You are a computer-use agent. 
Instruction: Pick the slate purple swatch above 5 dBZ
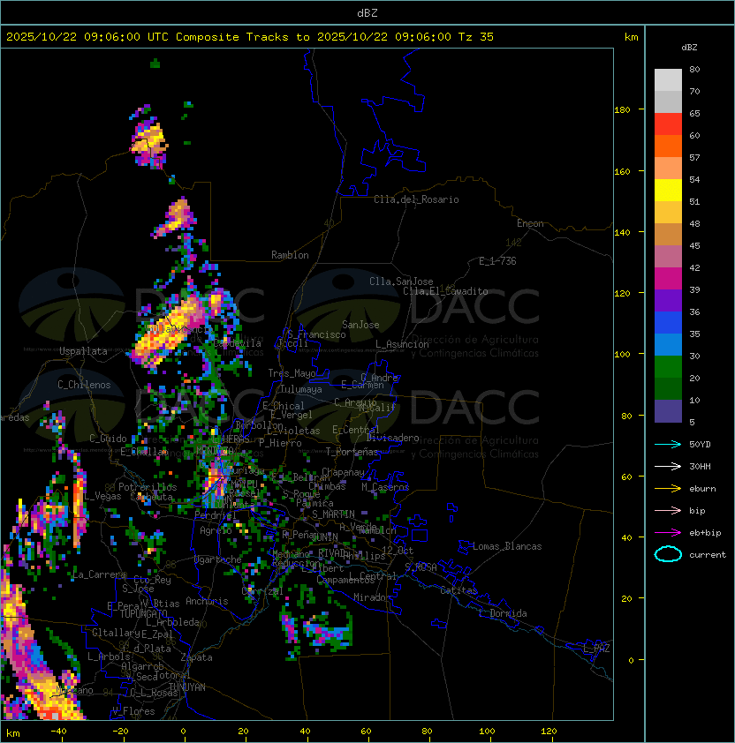click(x=668, y=410)
